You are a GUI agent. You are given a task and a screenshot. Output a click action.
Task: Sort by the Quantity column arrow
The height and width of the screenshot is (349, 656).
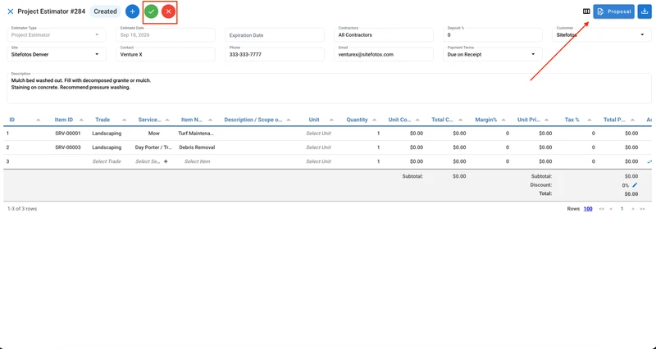pyautogui.click(x=375, y=120)
